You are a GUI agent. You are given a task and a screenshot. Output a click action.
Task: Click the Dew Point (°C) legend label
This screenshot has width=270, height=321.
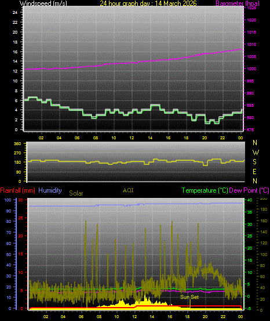pyautogui.click(x=249, y=190)
